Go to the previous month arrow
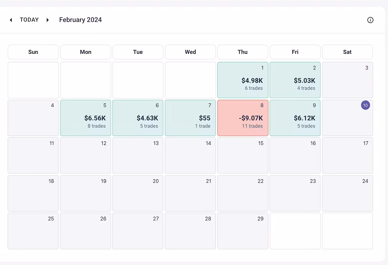The image size is (388, 265). (11, 20)
